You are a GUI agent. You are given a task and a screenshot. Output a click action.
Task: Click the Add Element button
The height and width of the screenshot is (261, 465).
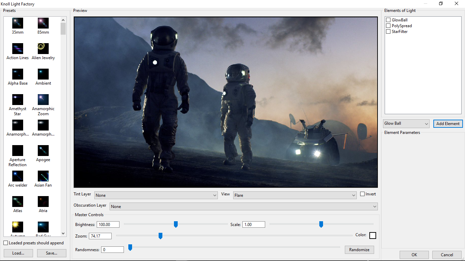click(x=448, y=124)
